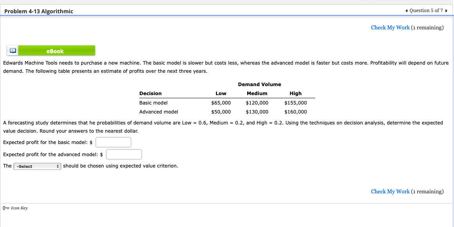Viewport: 454px width, 227px height.
Task: Click the Question 5 of 7 label
Action: [x=426, y=11]
